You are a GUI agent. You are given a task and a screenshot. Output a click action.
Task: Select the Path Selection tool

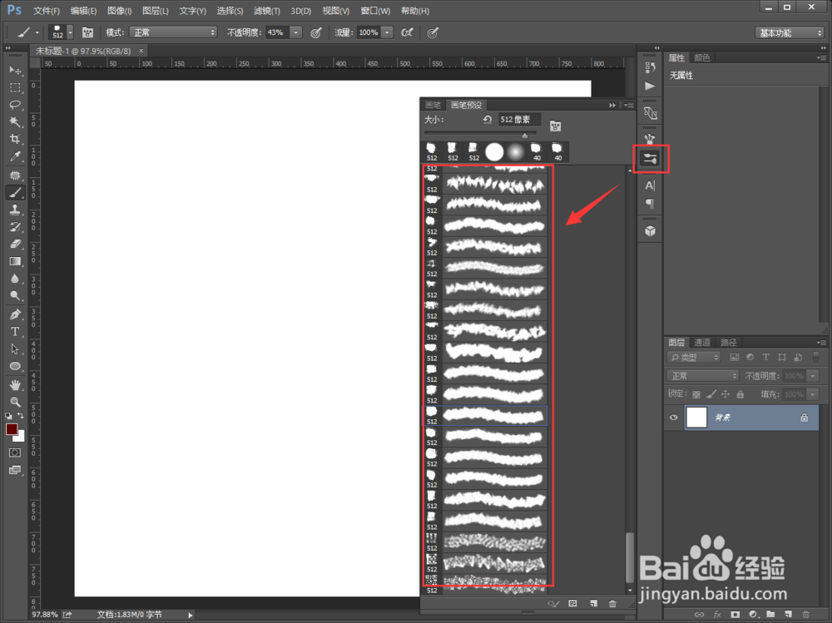click(x=15, y=349)
